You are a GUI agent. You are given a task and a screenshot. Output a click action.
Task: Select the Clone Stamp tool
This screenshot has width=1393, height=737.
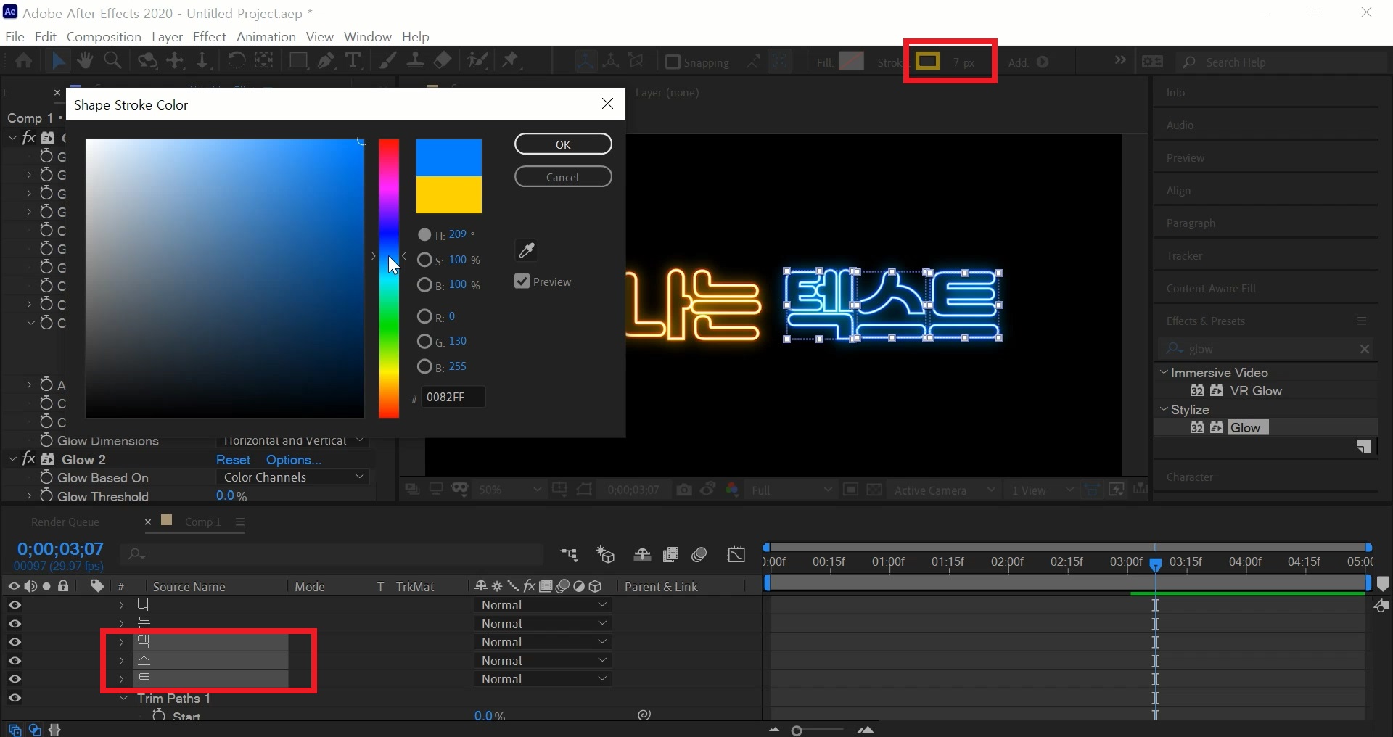415,61
